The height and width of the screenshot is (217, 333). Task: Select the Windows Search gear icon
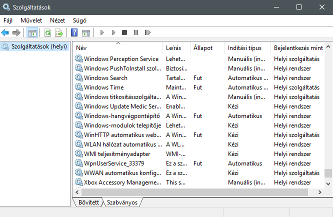79,77
